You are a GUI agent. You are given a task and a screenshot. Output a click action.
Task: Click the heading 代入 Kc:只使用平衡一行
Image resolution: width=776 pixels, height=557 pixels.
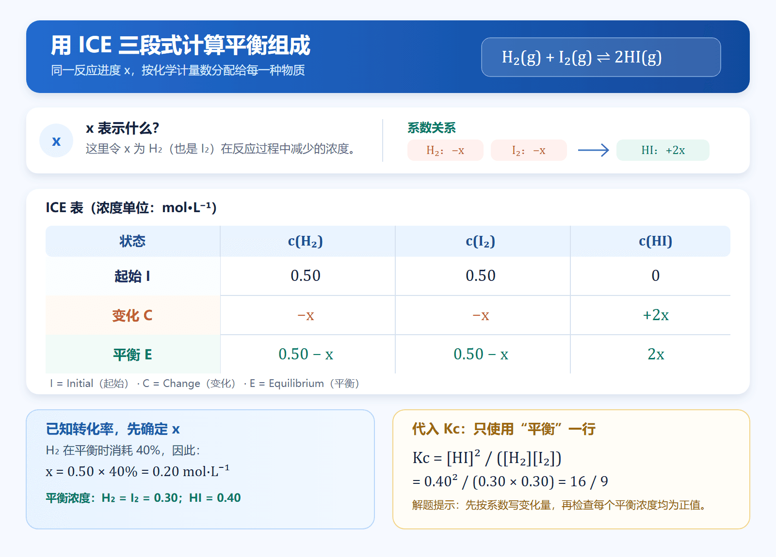pyautogui.click(x=504, y=429)
